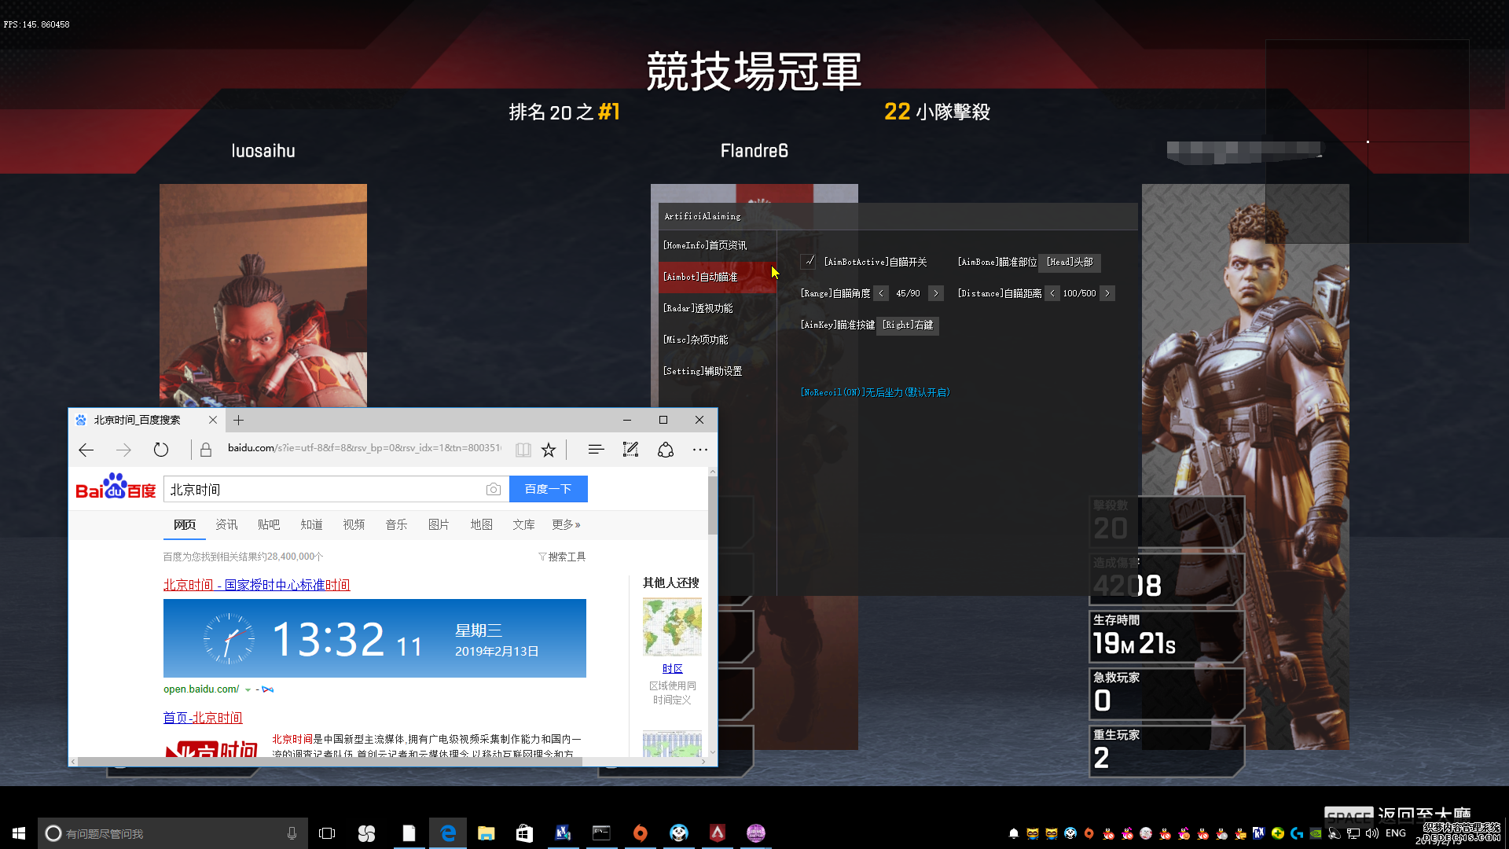Open the Edge Hub icon
1509x849 pixels.
coord(596,450)
